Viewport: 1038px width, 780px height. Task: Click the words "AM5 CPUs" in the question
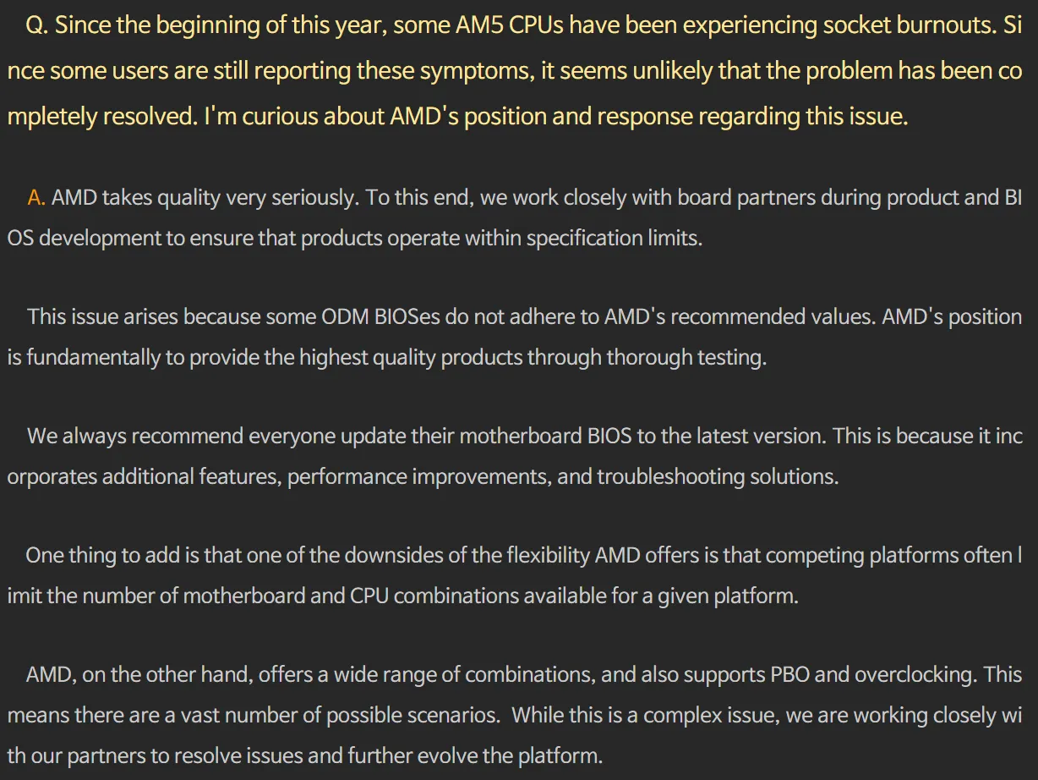[x=520, y=25]
